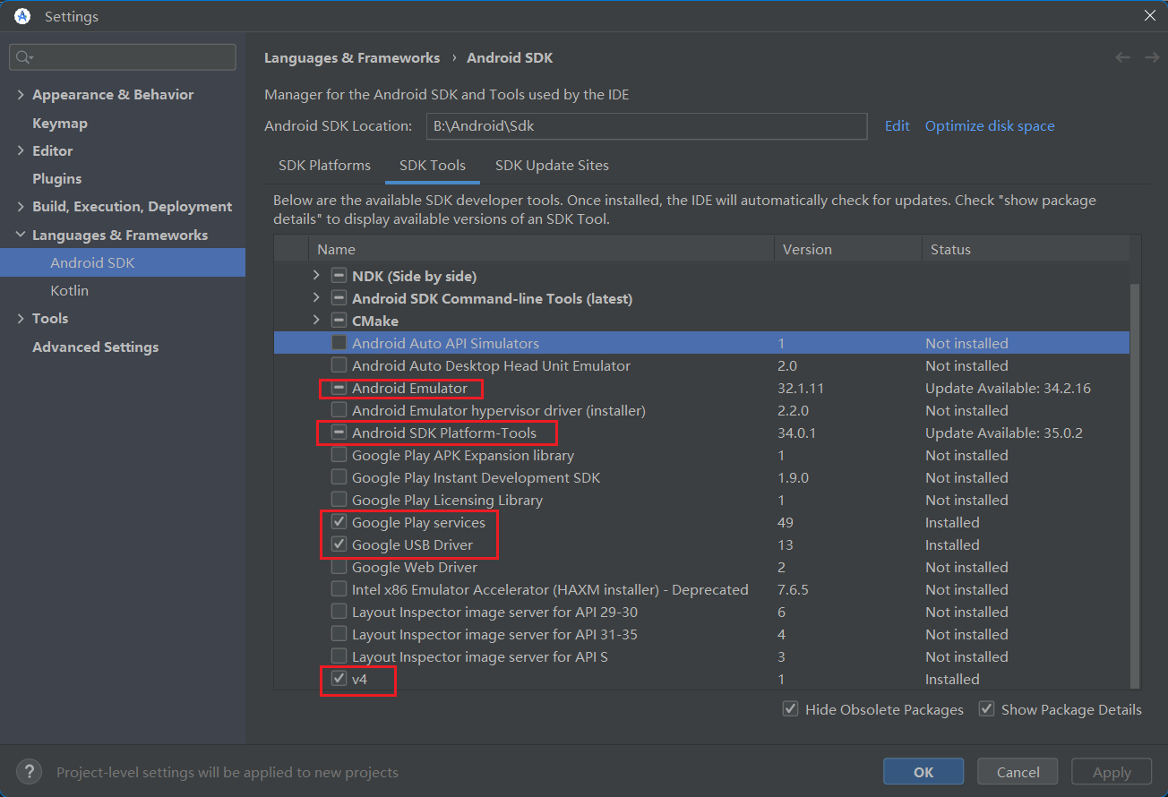Screen dimensions: 1168x797
Task: Uncheck Google USB Driver
Action: pyautogui.click(x=339, y=544)
